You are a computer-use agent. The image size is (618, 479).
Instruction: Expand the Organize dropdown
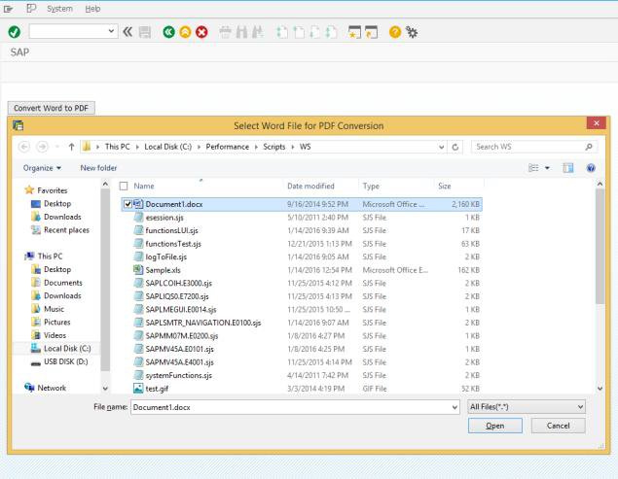(x=42, y=168)
